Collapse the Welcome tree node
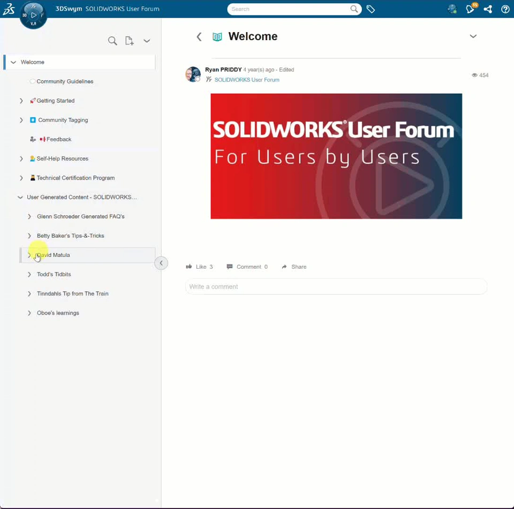Viewport: 514px width, 509px height. click(x=13, y=62)
